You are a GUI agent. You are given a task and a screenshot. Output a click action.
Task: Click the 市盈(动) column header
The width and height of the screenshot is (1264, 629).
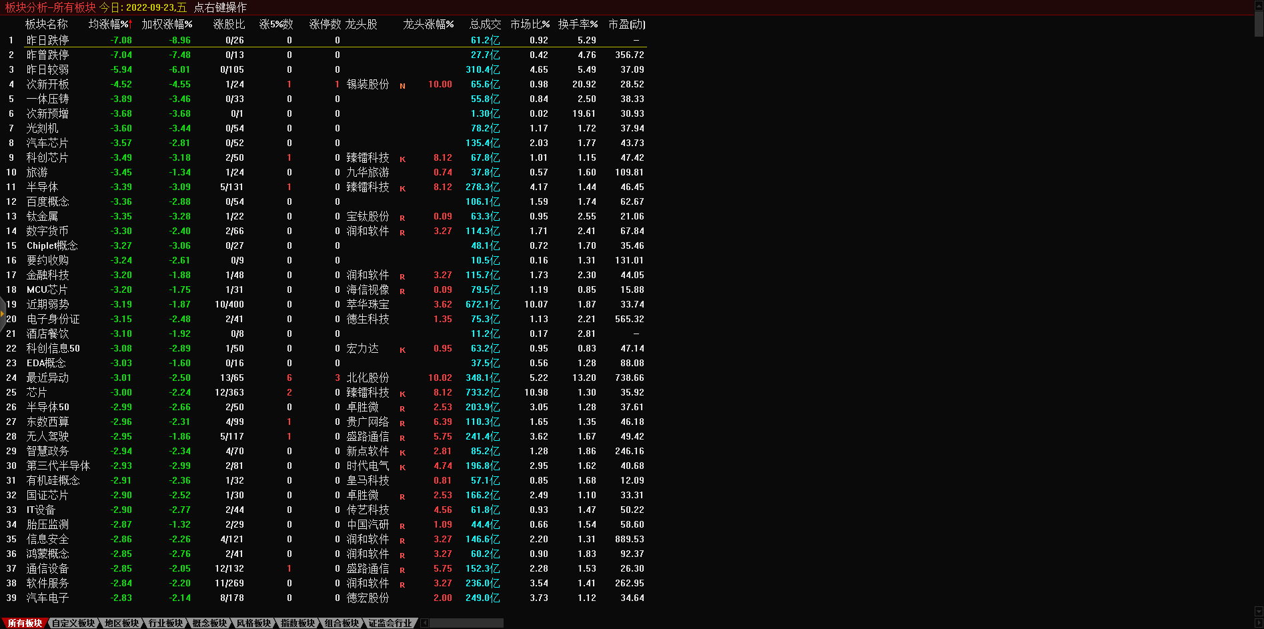[x=626, y=24]
